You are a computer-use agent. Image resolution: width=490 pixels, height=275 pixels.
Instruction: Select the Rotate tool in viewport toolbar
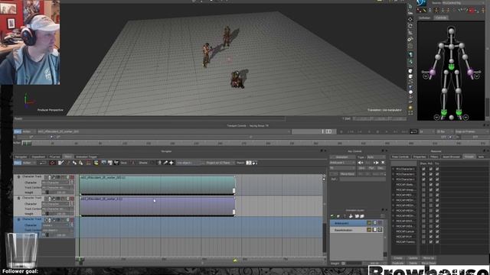tap(410, 26)
